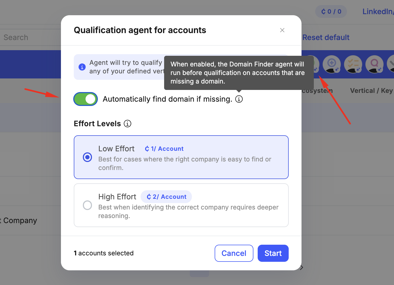Select the Low Effort radio button
The image size is (394, 285).
(x=87, y=157)
